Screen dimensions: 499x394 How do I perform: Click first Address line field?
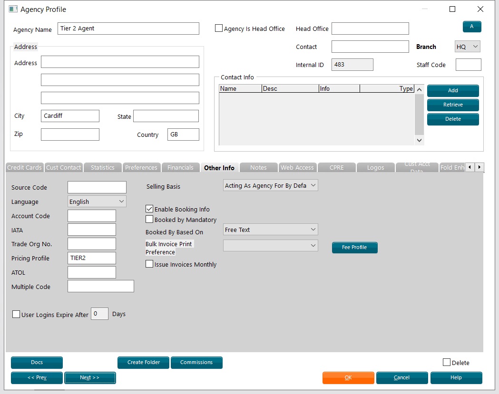coord(120,62)
